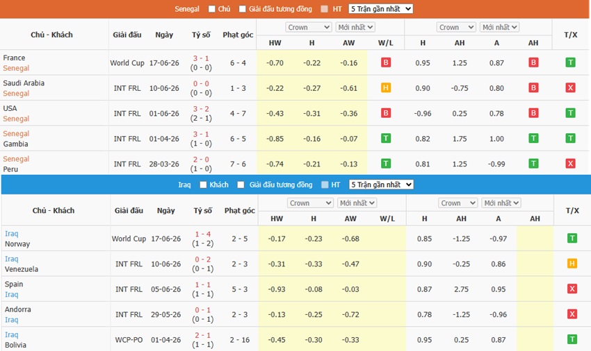This screenshot has width=591, height=351.
Task: Click the Tỷ số header in Senegal table
Action: tap(201, 35)
